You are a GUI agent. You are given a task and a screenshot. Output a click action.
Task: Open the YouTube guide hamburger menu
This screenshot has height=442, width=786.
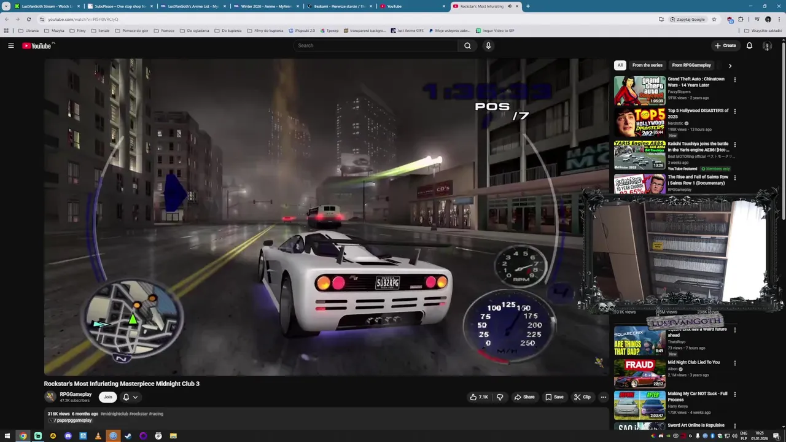pos(11,45)
